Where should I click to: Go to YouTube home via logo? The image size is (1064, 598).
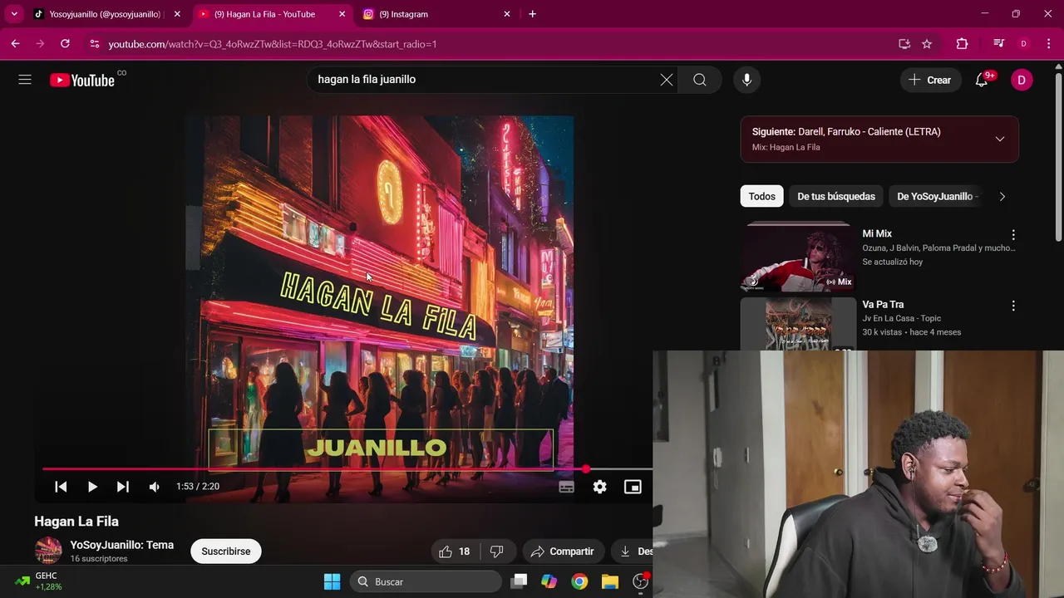pyautogui.click(x=82, y=80)
